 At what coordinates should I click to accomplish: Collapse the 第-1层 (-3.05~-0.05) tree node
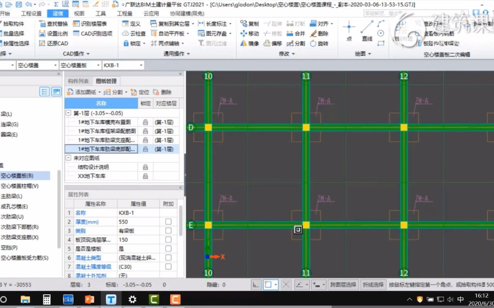click(68, 113)
